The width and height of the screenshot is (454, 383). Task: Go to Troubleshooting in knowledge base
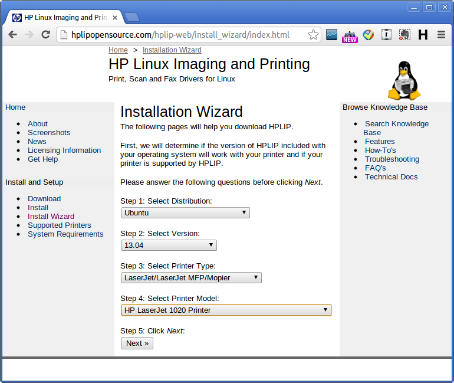click(x=392, y=159)
